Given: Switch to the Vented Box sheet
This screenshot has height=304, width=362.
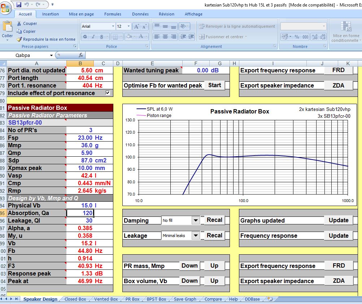Looking at the screenshot, I should click(x=106, y=299).
